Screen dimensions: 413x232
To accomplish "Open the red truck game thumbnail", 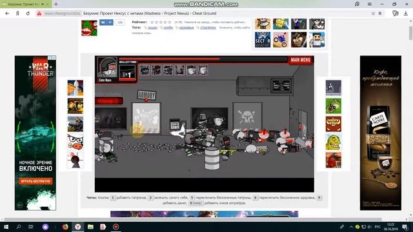I will click(x=333, y=160).
